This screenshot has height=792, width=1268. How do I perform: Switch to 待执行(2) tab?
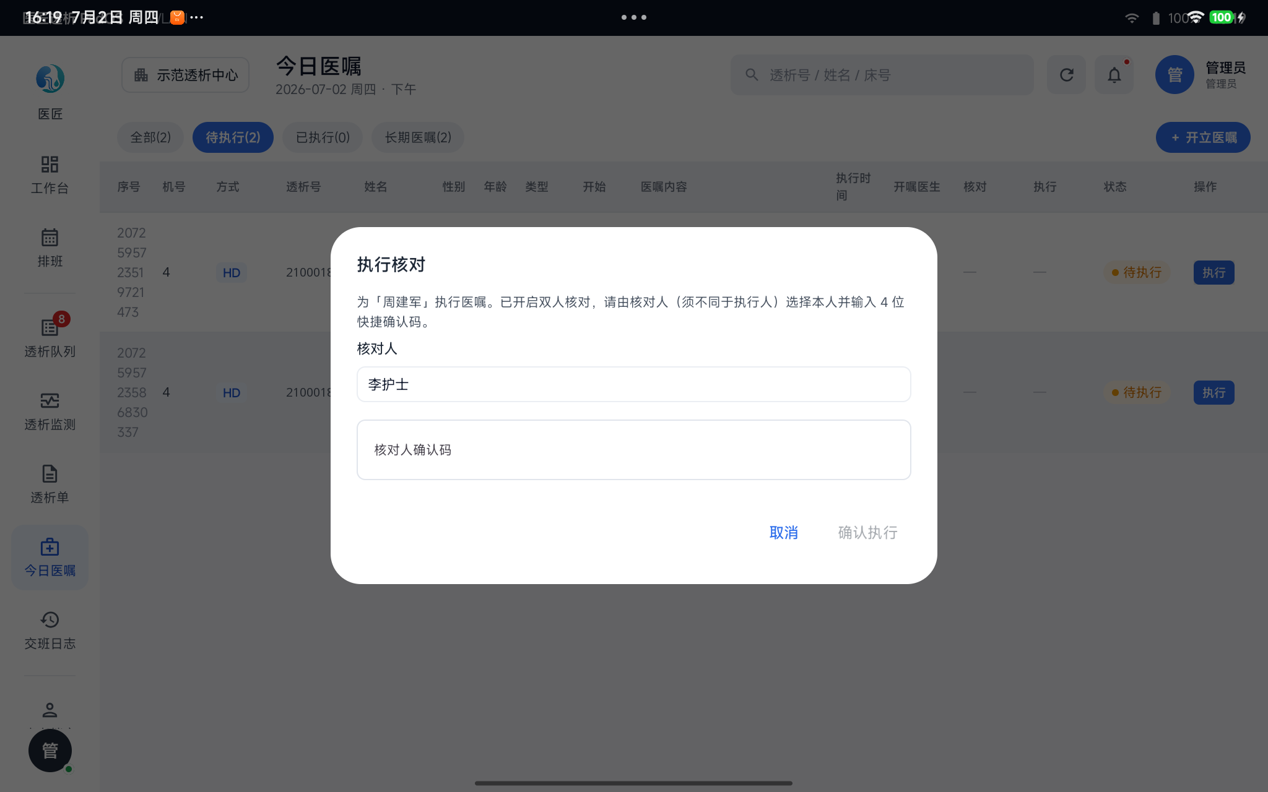[233, 137]
